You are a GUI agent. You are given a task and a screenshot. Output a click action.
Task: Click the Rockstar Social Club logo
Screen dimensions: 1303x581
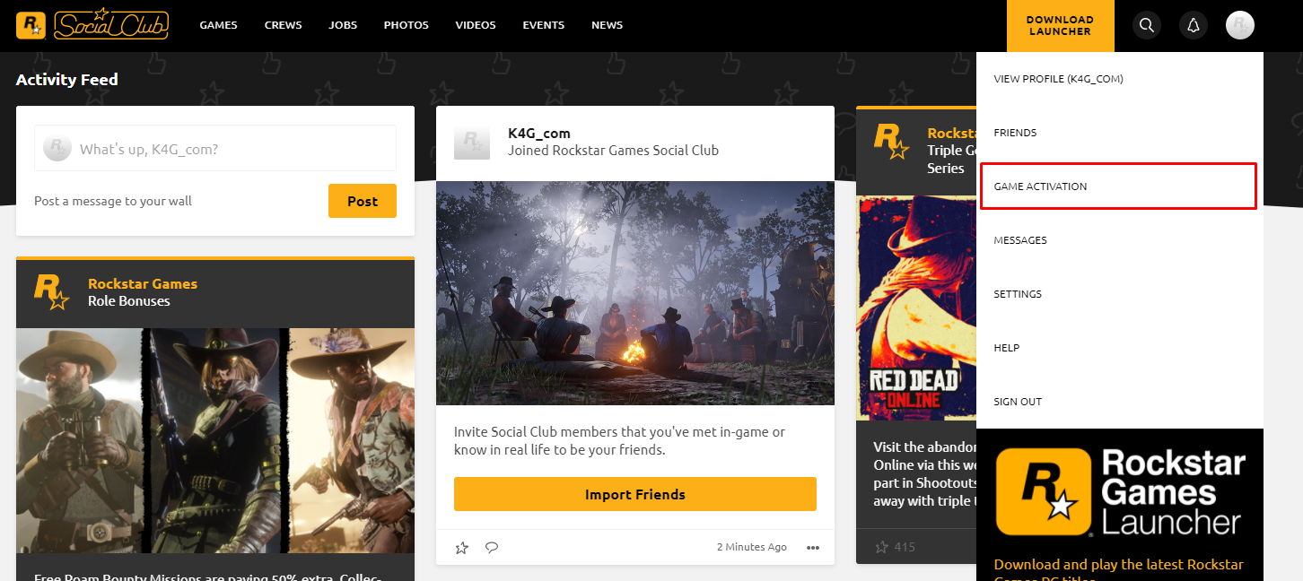(92, 25)
